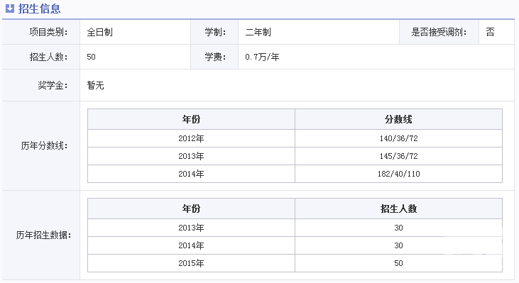Click the 2015年 enrollment year cell
The image size is (519, 283).
tap(191, 263)
